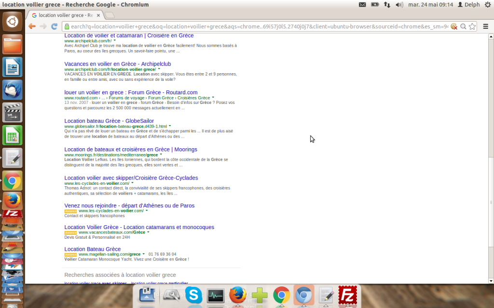The image size is (494, 308).
Task: Click the green plus icon in dock
Action: [260, 295]
